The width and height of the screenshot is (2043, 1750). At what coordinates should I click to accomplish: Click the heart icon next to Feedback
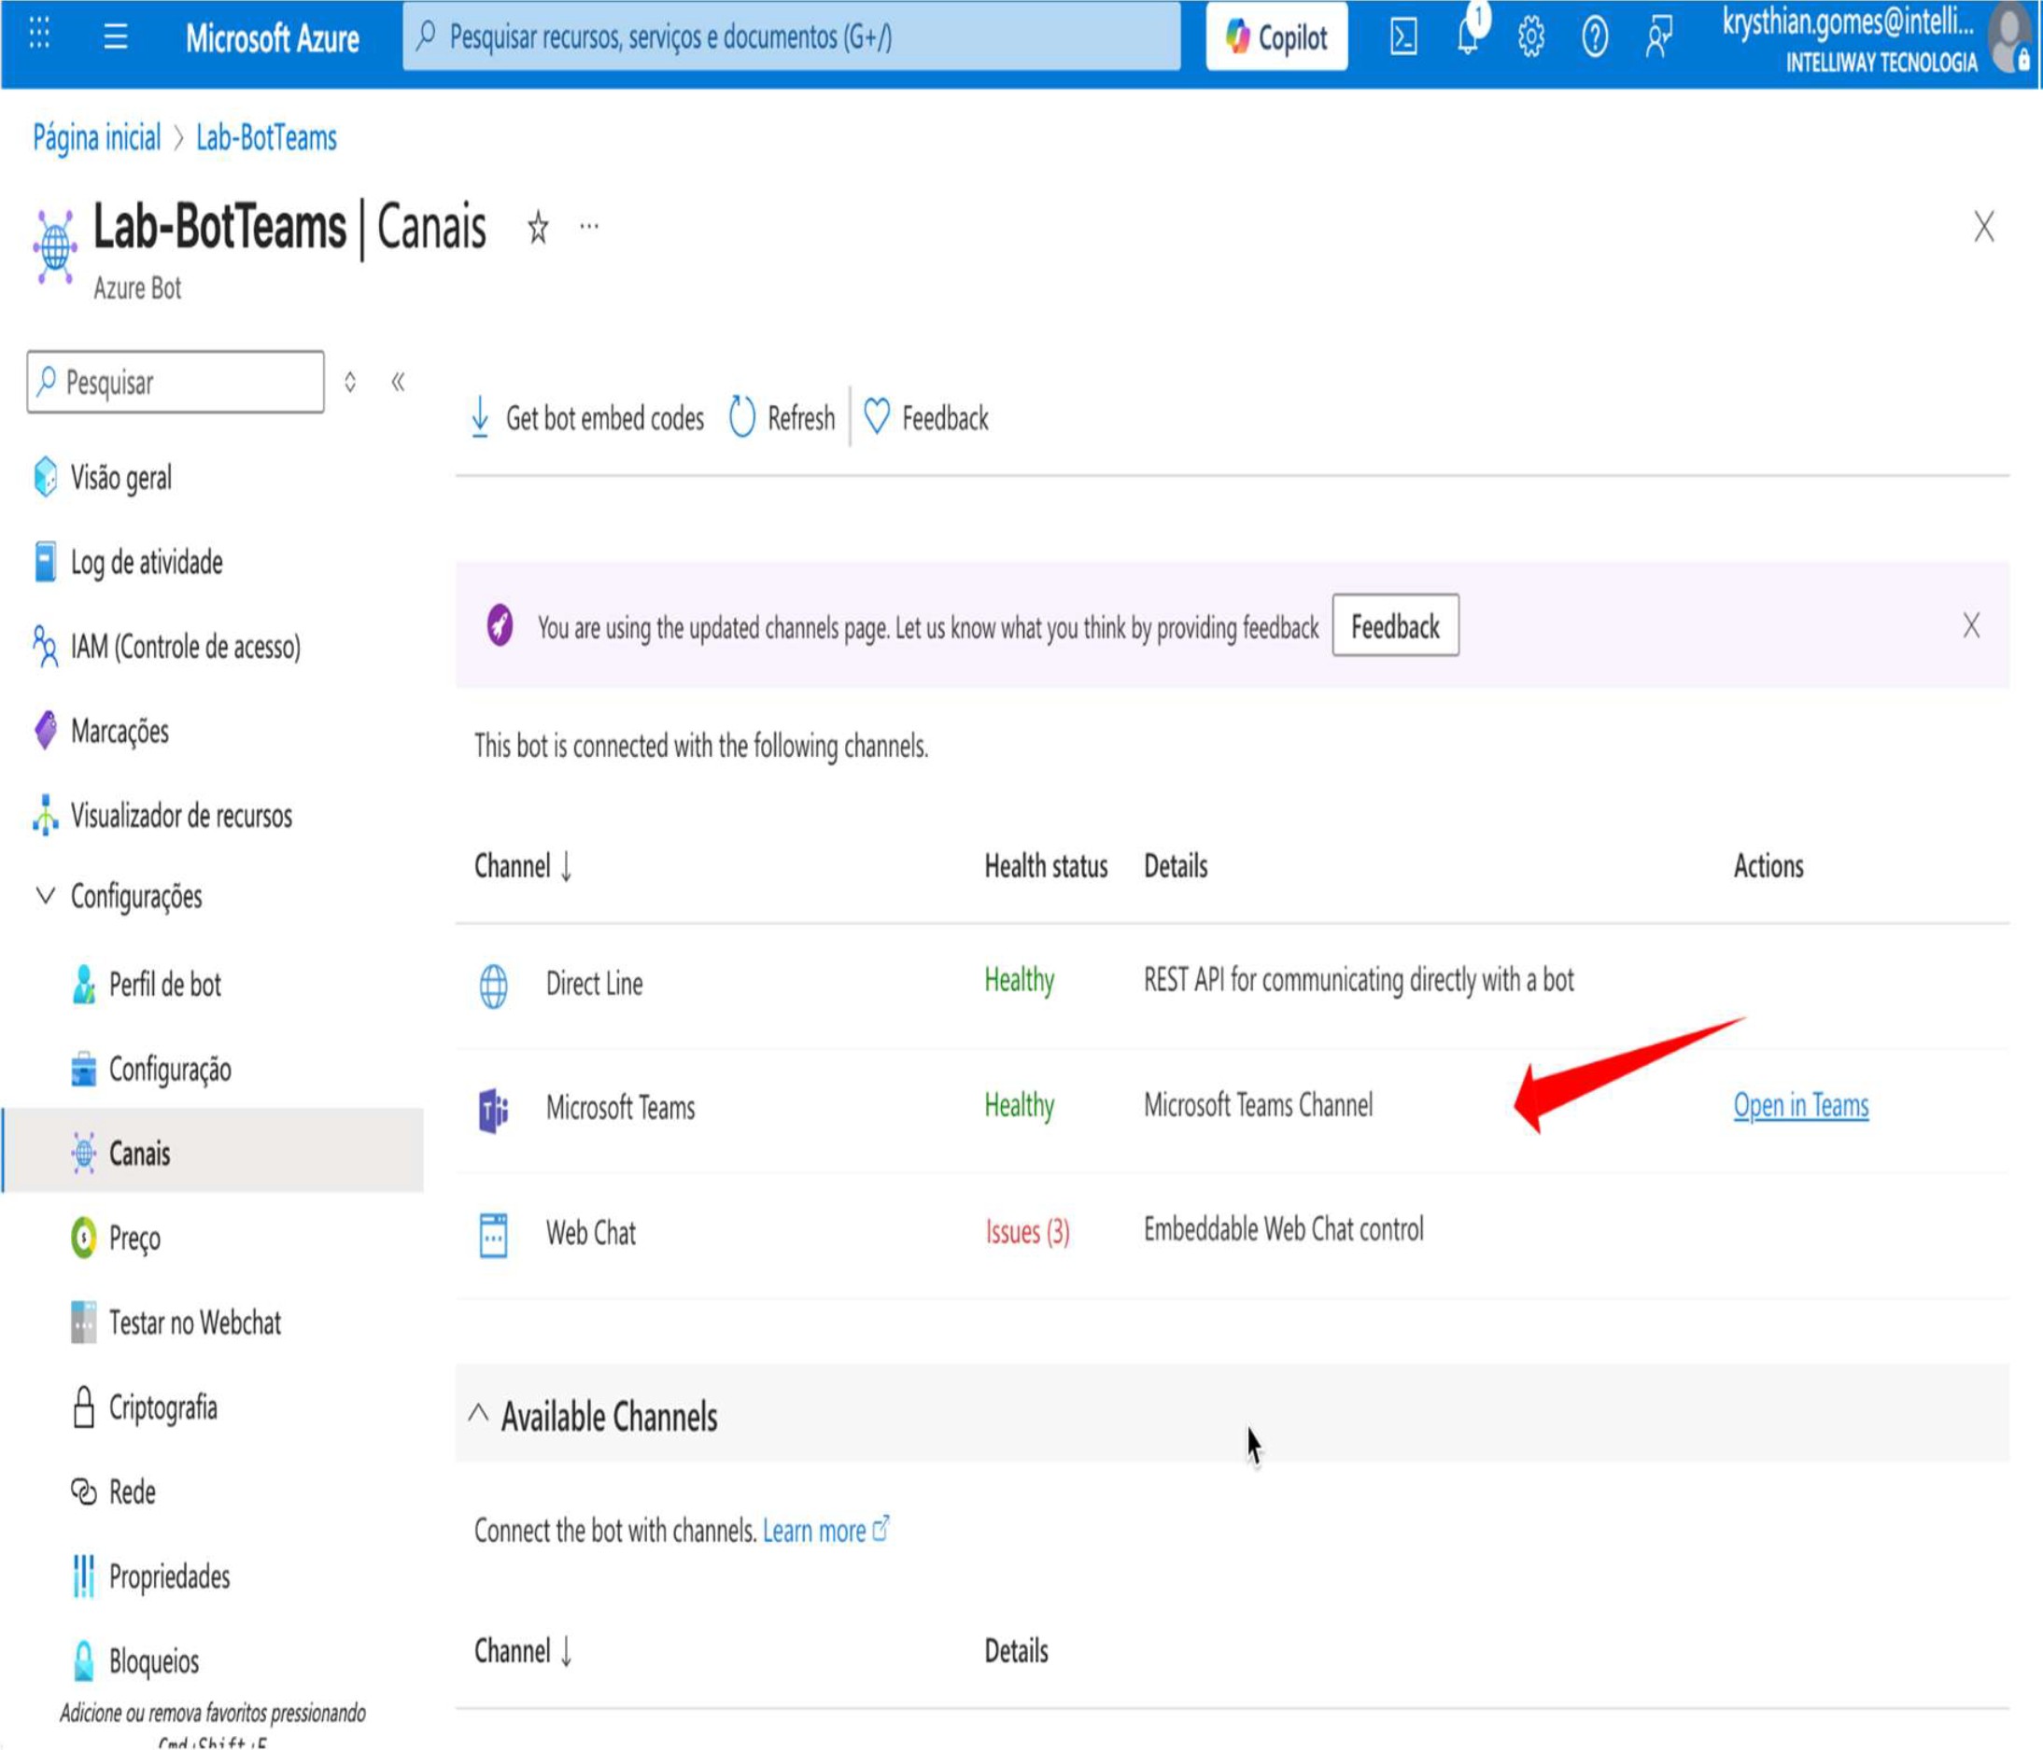tap(877, 416)
